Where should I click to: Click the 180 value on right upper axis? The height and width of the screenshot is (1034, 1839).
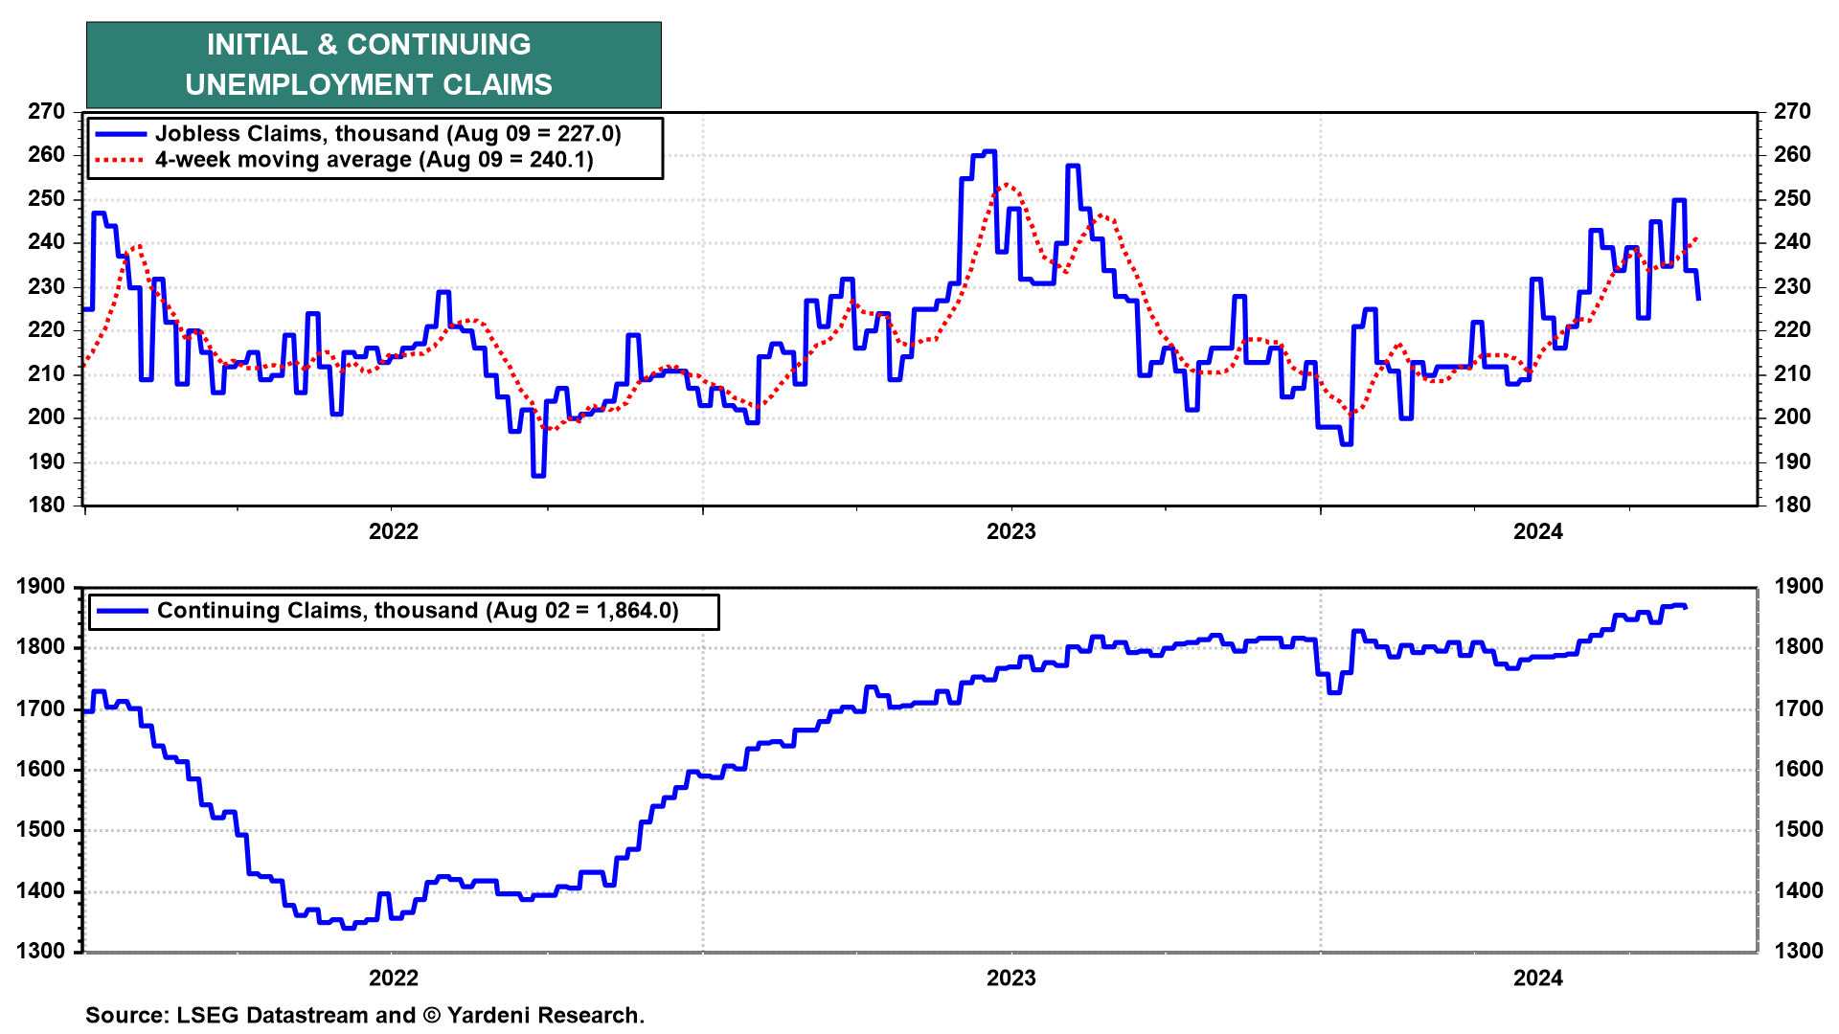[x=1792, y=505]
